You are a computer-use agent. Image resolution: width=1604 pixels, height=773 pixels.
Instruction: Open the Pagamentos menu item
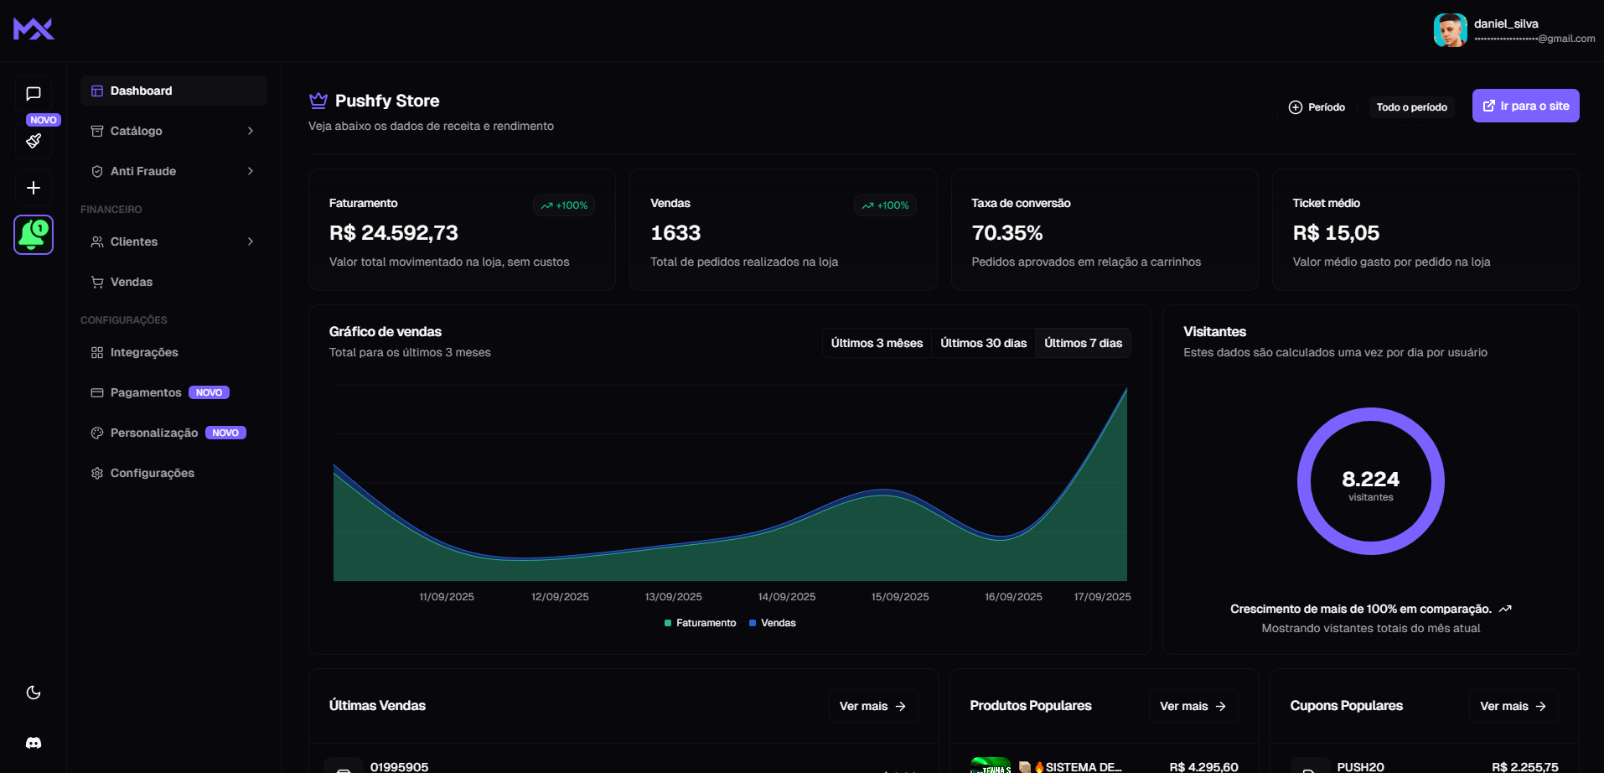[x=173, y=392]
